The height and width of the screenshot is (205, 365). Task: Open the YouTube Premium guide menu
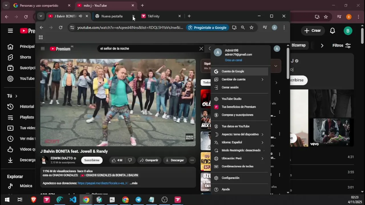[43, 49]
